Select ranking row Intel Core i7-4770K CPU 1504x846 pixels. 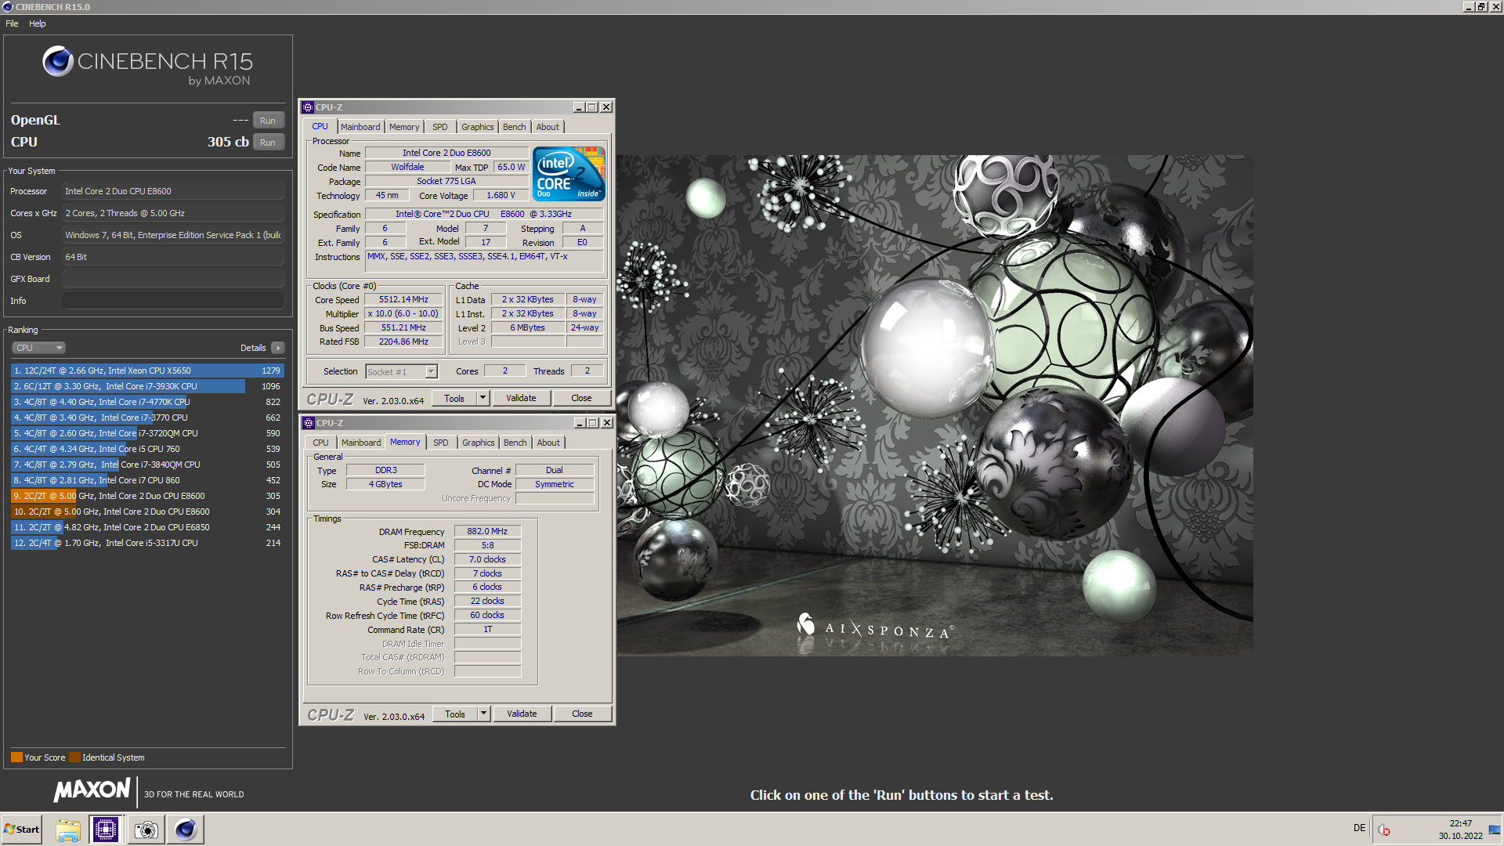(x=147, y=402)
